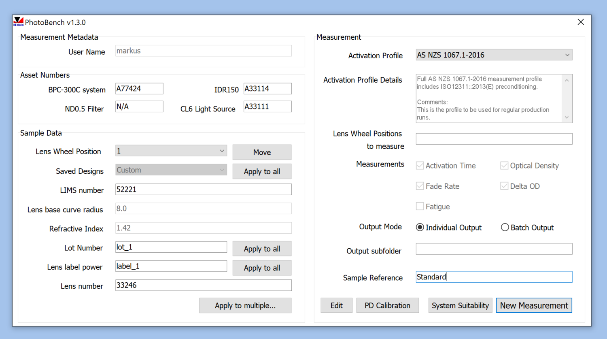Image resolution: width=607 pixels, height=339 pixels.
Task: Click the Lens Wheel Positions to measure field
Action: click(x=494, y=139)
